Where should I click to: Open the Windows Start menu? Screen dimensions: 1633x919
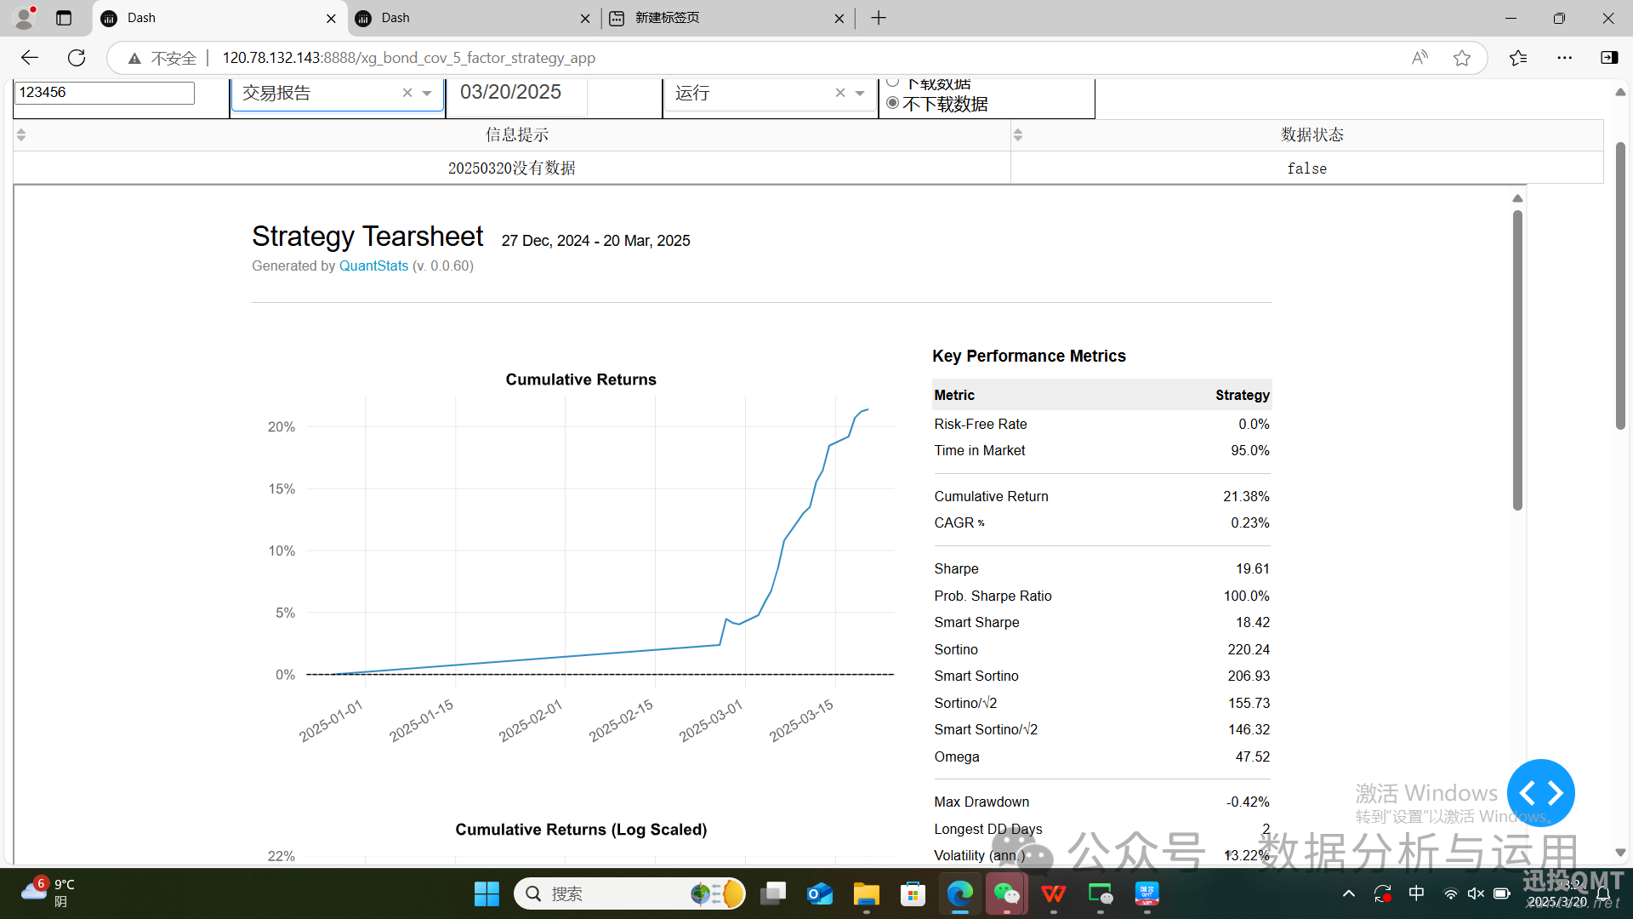(x=486, y=893)
